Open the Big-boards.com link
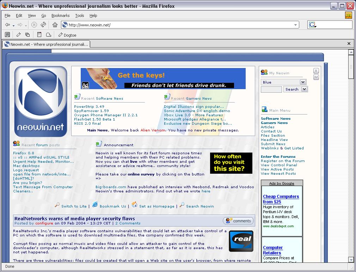356x272 pixels. (111, 187)
